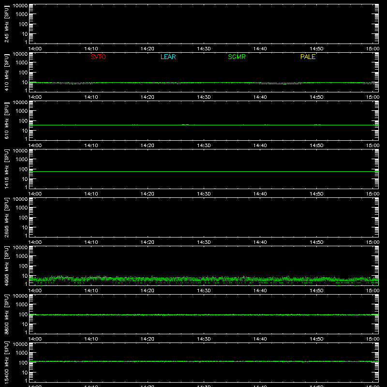
Task: Click the red SVTO station label
Action: (x=98, y=57)
